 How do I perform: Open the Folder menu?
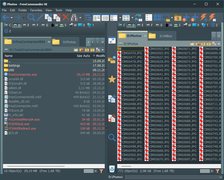pyautogui.click(x=23, y=10)
